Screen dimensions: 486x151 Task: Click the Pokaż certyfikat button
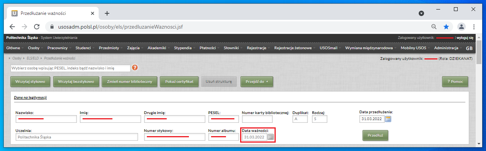179,82
